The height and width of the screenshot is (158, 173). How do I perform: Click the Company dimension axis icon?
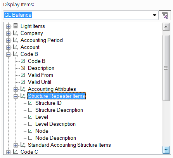(16, 33)
